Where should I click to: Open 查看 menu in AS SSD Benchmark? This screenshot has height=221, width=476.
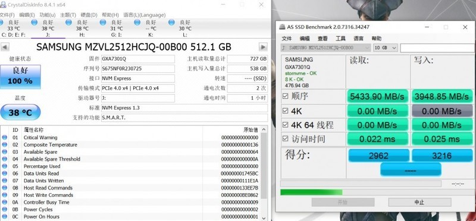tap(322, 39)
